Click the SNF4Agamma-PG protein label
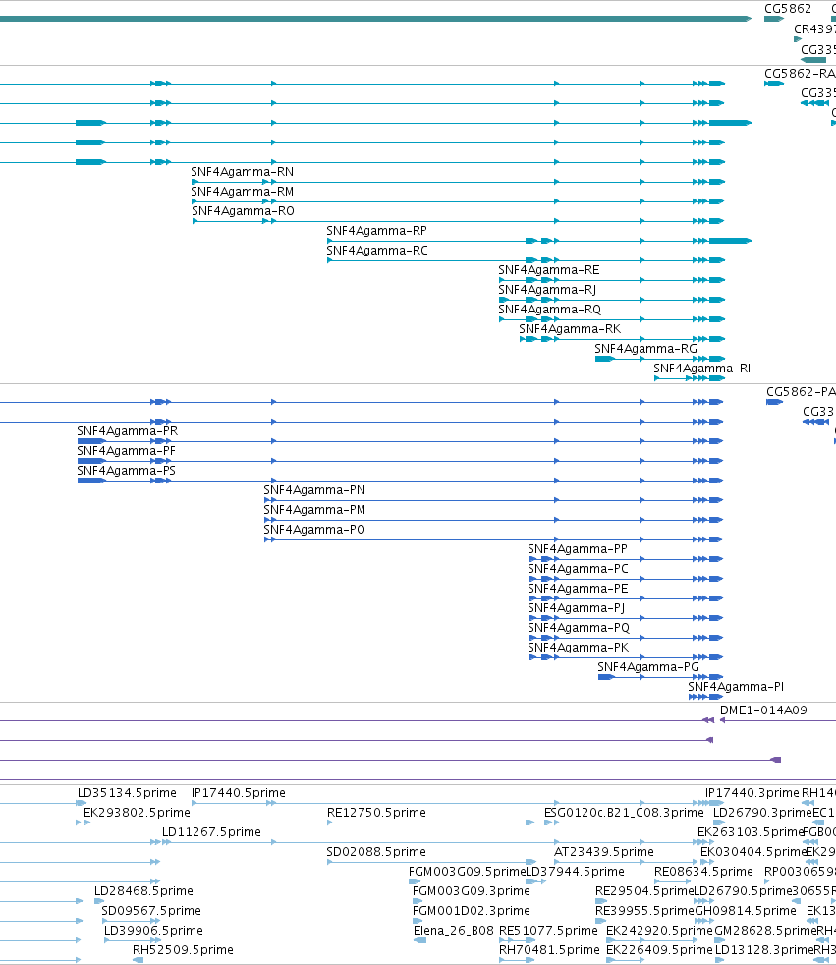Screen dimensions: 836x965 click(x=648, y=668)
